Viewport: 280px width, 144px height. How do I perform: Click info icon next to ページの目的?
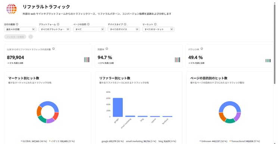(x=88, y=24)
